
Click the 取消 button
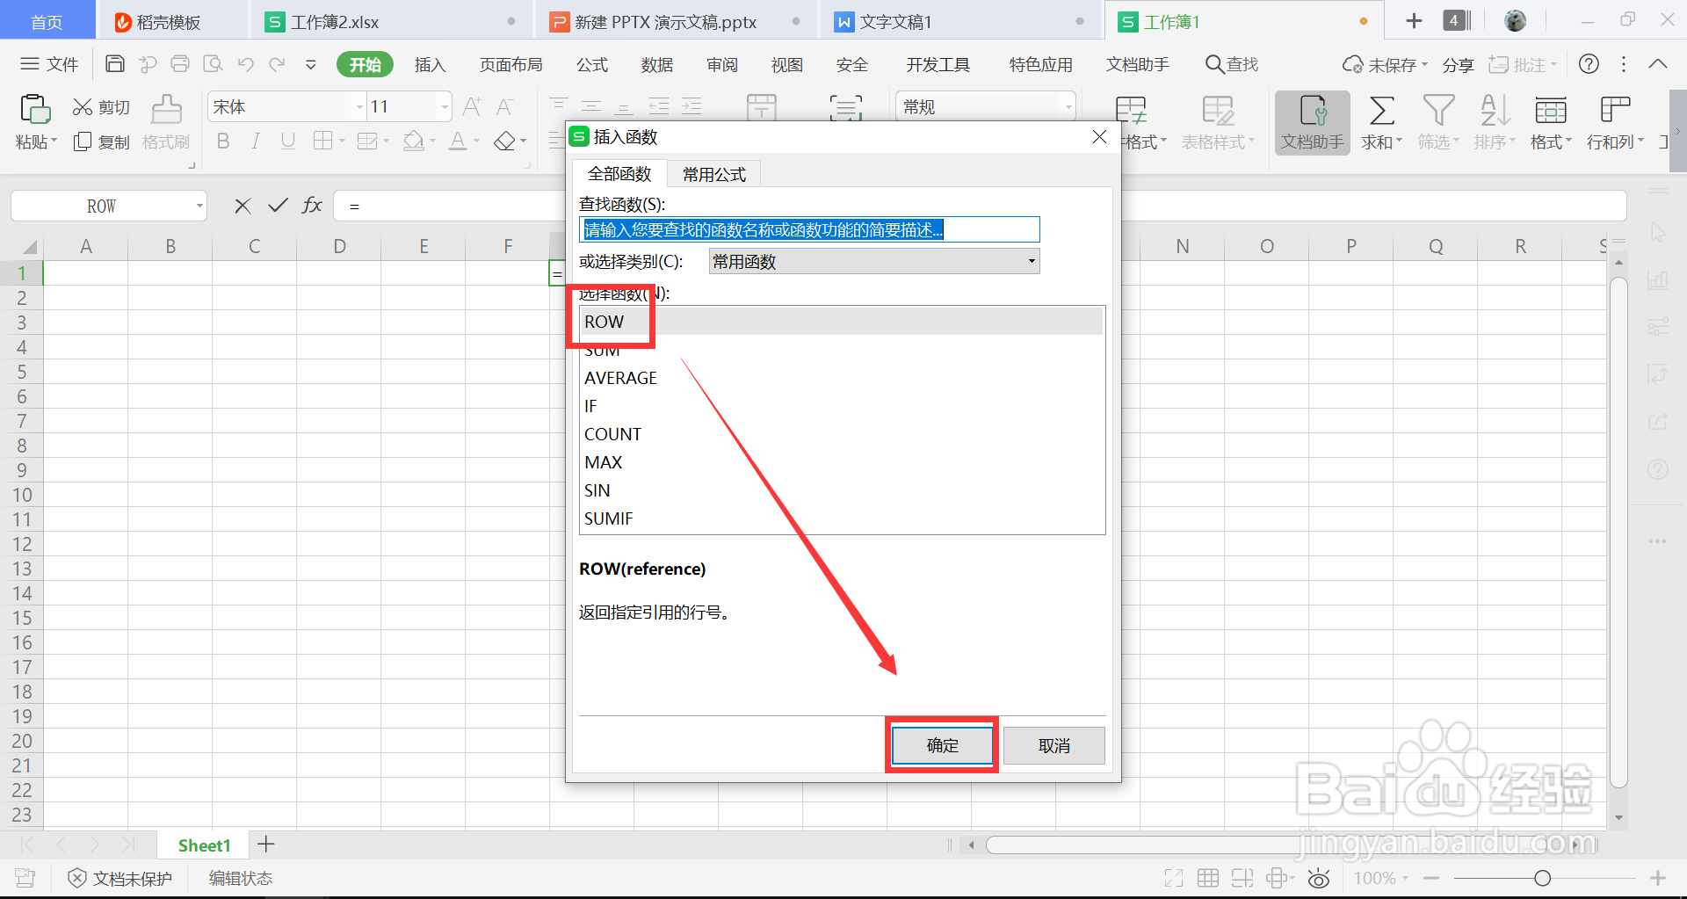[1053, 745]
